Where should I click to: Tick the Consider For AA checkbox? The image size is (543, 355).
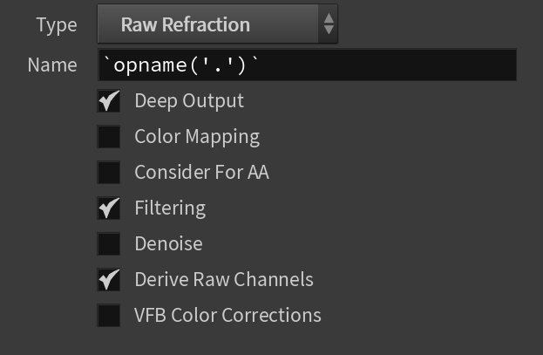[x=109, y=173]
